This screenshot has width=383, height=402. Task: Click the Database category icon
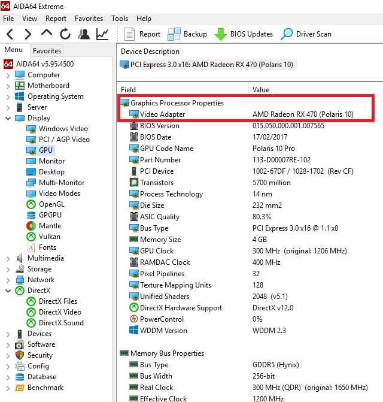coord(20,377)
